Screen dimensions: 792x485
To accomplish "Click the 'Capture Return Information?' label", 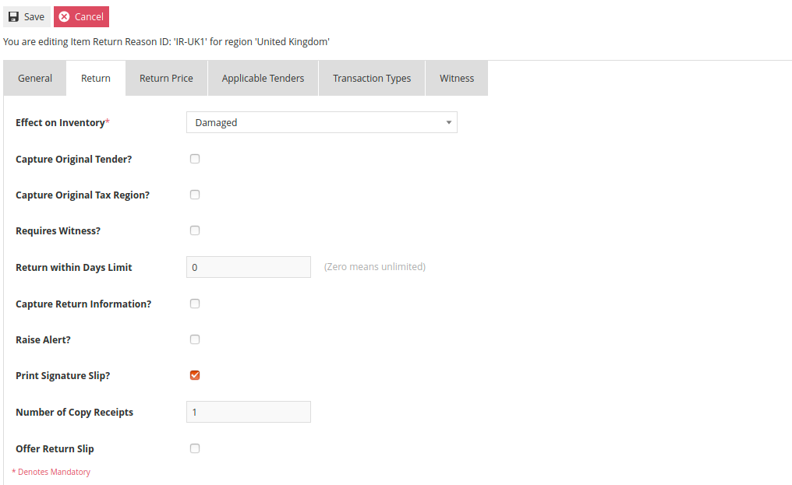I will click(83, 304).
